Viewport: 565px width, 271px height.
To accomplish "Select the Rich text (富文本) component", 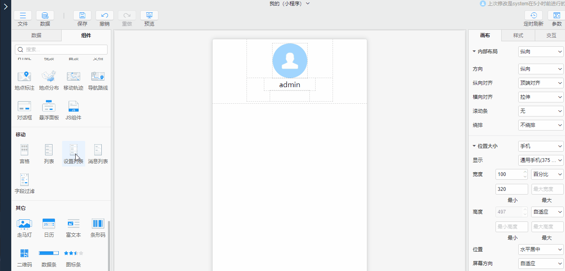I will point(73,224).
